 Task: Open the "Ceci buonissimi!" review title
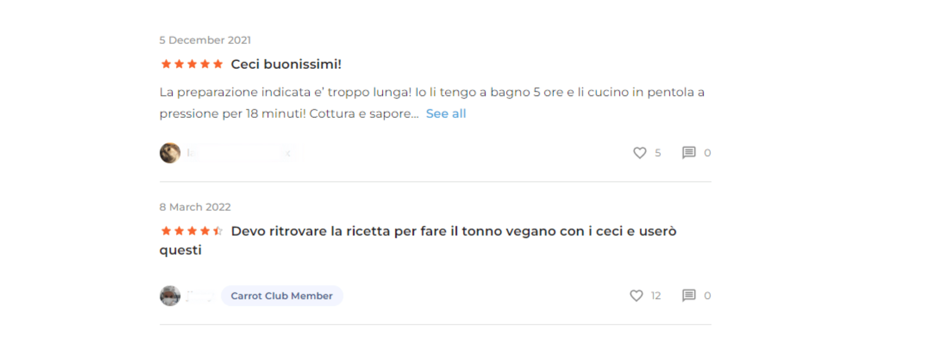pyautogui.click(x=286, y=64)
